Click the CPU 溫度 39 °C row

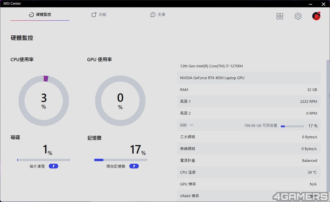249,172
